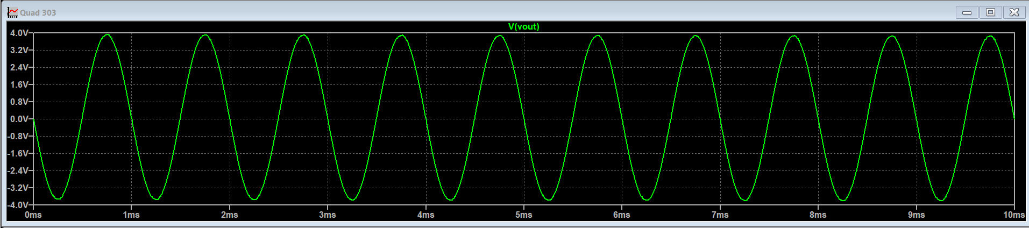1029x228 pixels.
Task: Click the 2ms time axis label
Action: (230, 215)
